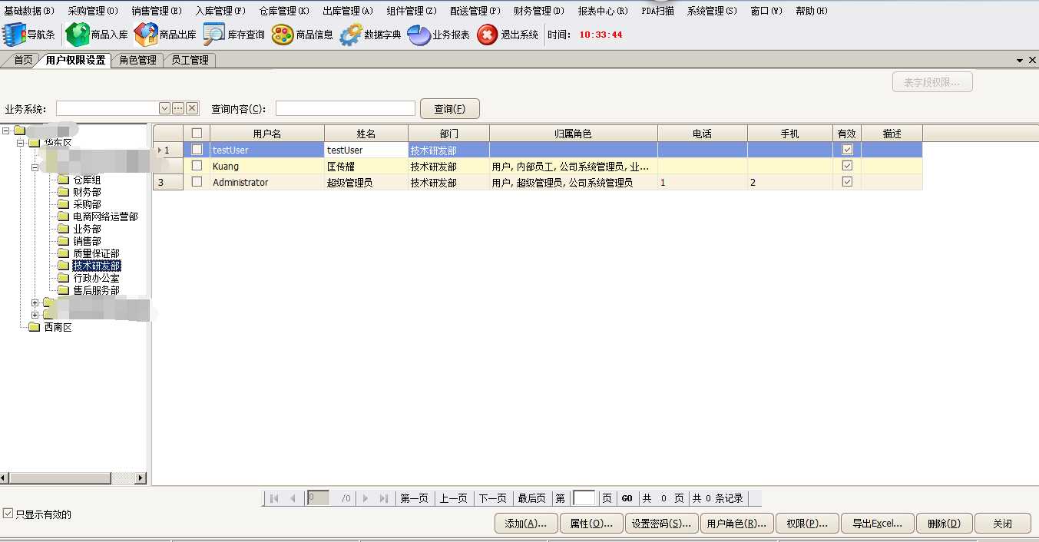Switch to 首页 tab
The height and width of the screenshot is (542, 1039).
[x=23, y=60]
